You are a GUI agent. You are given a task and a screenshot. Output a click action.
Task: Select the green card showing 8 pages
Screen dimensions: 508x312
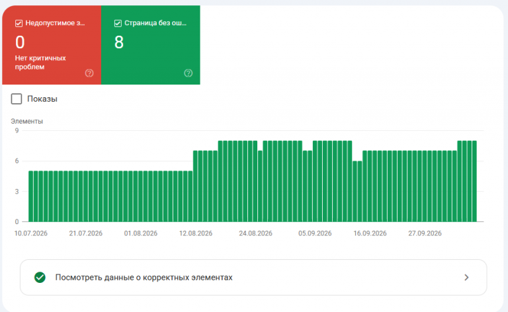(151, 45)
